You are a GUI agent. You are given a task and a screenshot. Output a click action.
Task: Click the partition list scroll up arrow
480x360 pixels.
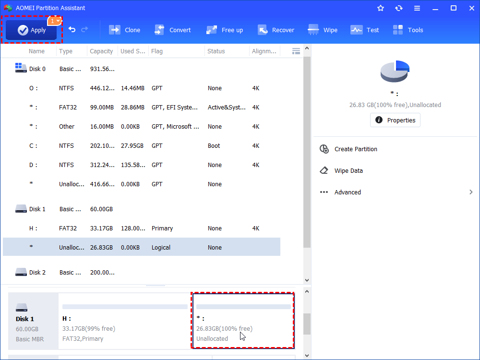(307, 48)
